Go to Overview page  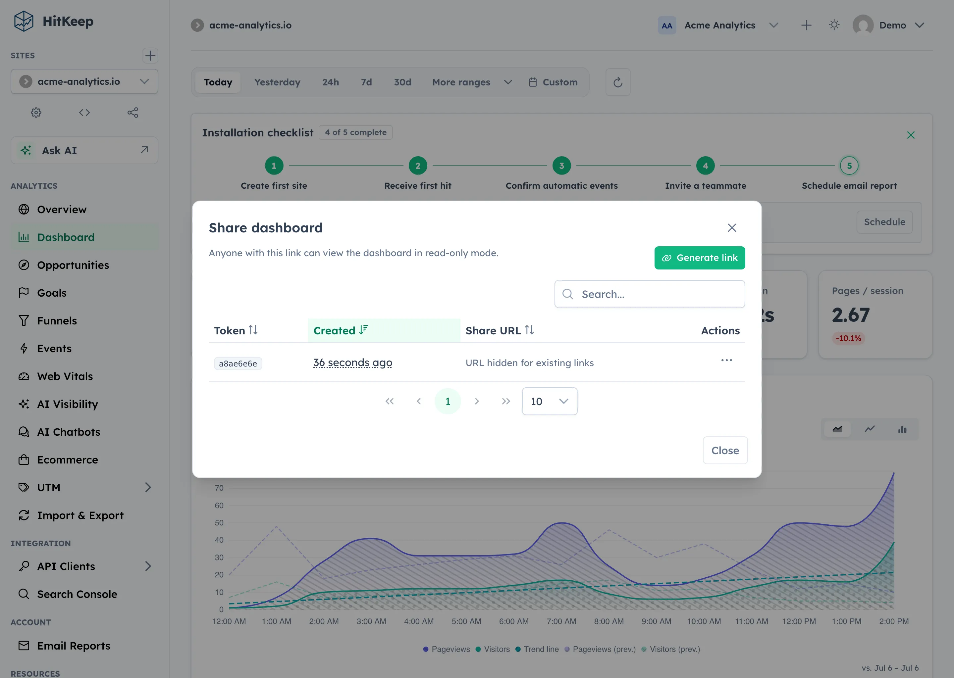pyautogui.click(x=84, y=209)
